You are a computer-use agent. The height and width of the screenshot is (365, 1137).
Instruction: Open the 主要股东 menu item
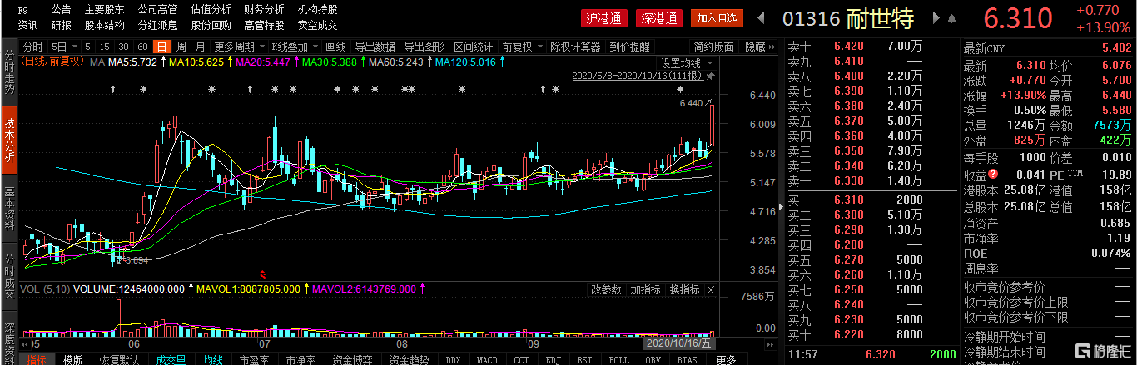click(104, 9)
